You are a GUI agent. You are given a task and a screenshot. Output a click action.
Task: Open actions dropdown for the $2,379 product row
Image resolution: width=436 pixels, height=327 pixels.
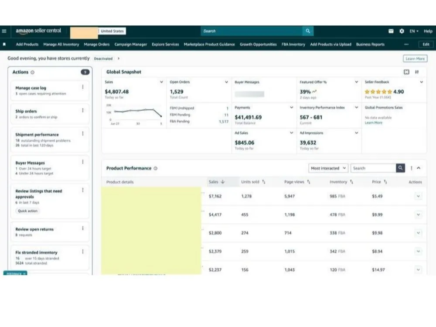click(x=418, y=252)
